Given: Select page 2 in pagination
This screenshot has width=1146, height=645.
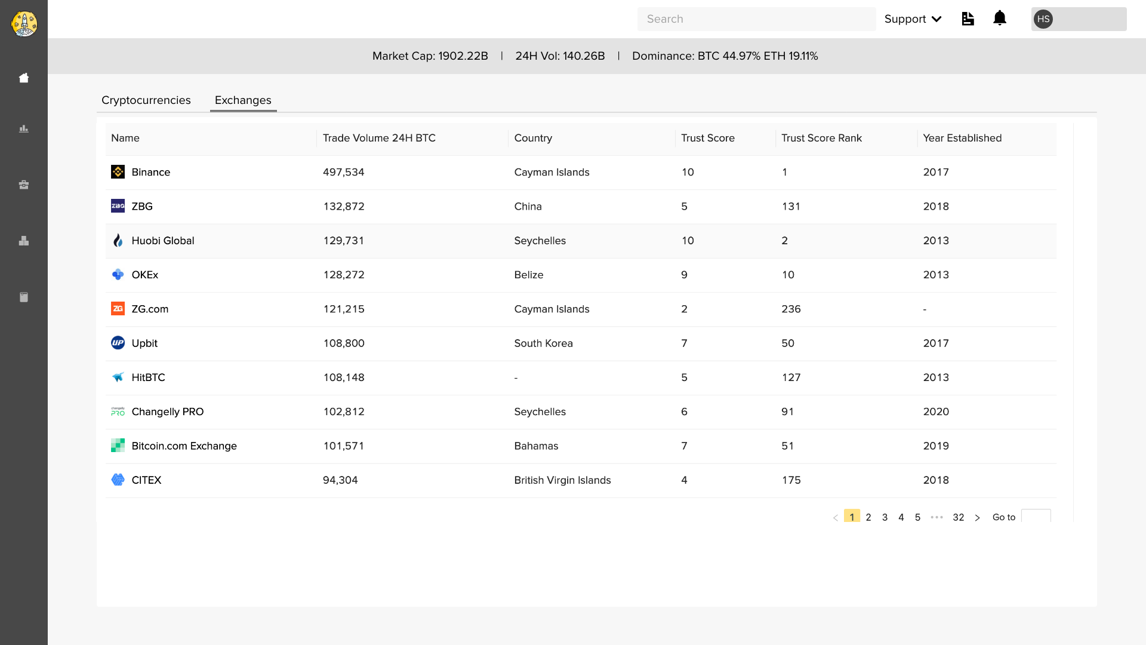Looking at the screenshot, I should coord(868,517).
